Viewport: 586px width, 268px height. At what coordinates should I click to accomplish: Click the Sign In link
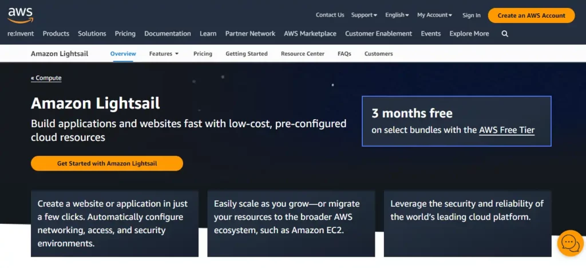tap(472, 15)
